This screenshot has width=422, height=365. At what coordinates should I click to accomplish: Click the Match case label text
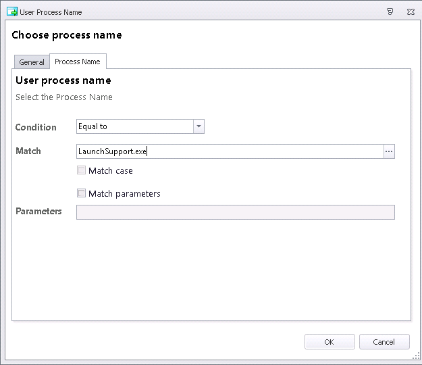pyautogui.click(x=111, y=170)
